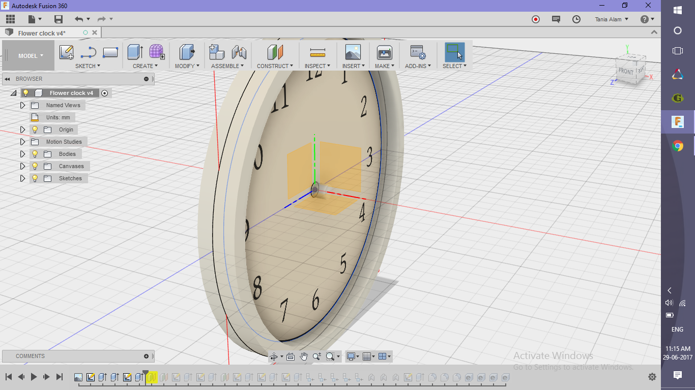Open the SKETCH menu
This screenshot has width=695, height=390.
(88, 66)
